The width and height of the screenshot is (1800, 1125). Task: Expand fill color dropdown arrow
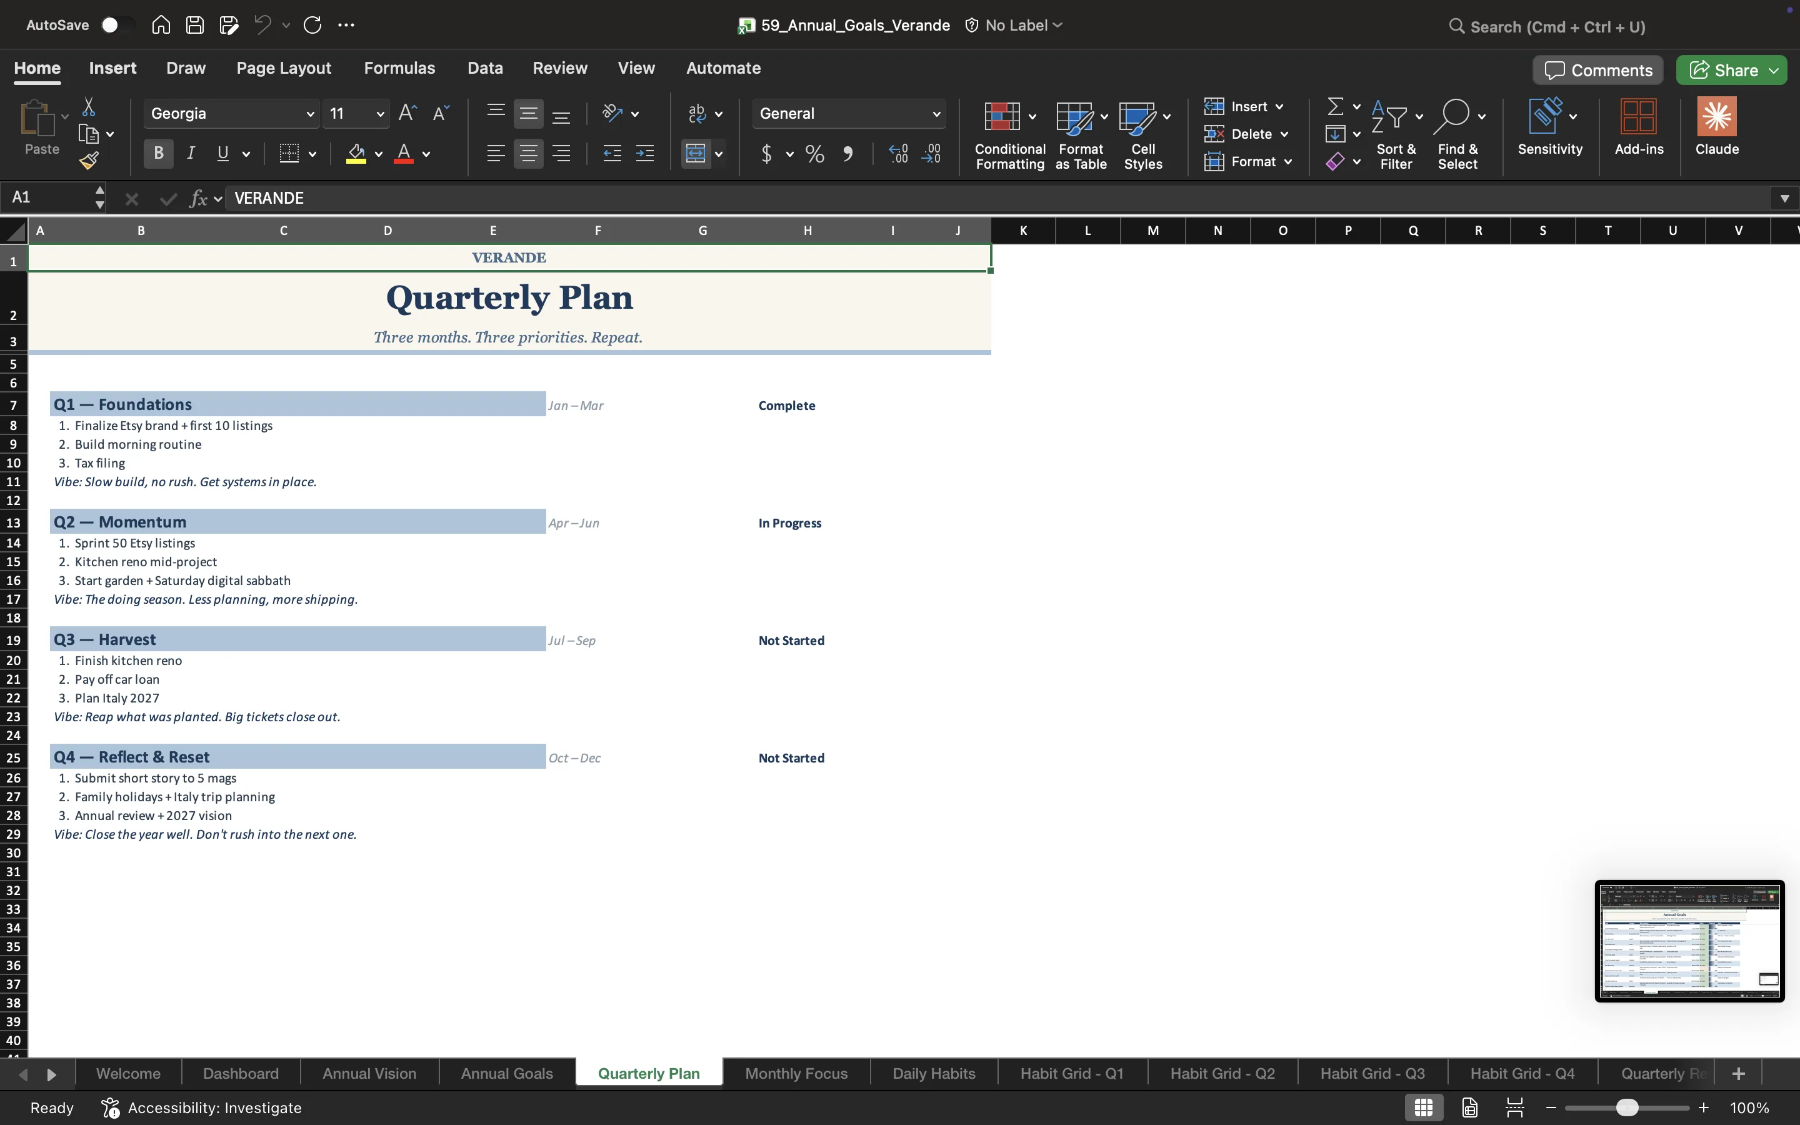click(x=379, y=154)
